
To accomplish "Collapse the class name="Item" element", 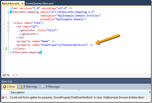I will point(8,23).
